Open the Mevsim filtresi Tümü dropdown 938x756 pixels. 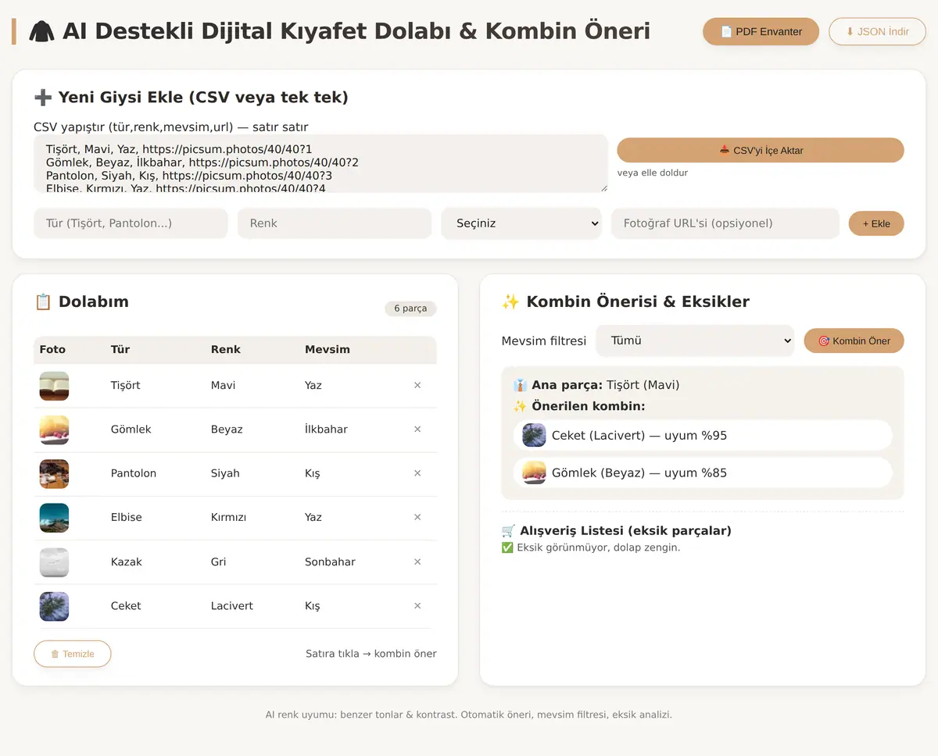(x=695, y=341)
